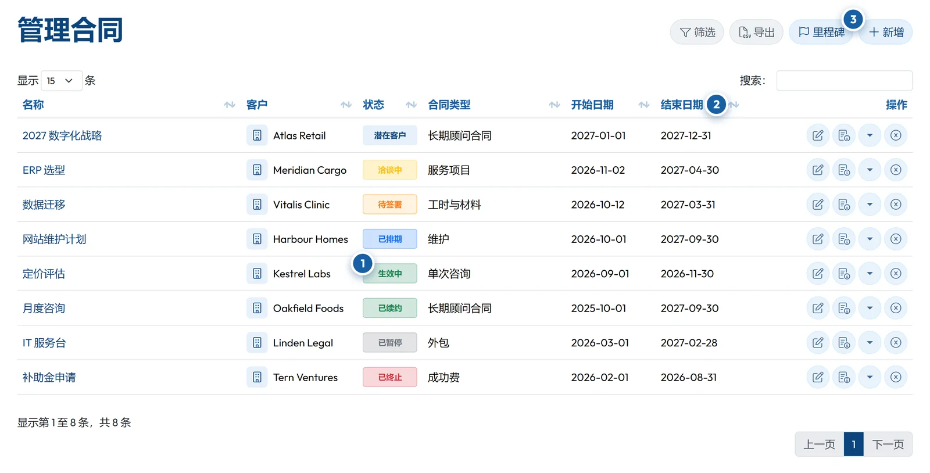Open document icon for 月度咨询 row
Screen dimensions: 930x473
point(844,308)
